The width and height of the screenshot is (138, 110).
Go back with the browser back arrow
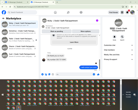[x=2, y=7]
